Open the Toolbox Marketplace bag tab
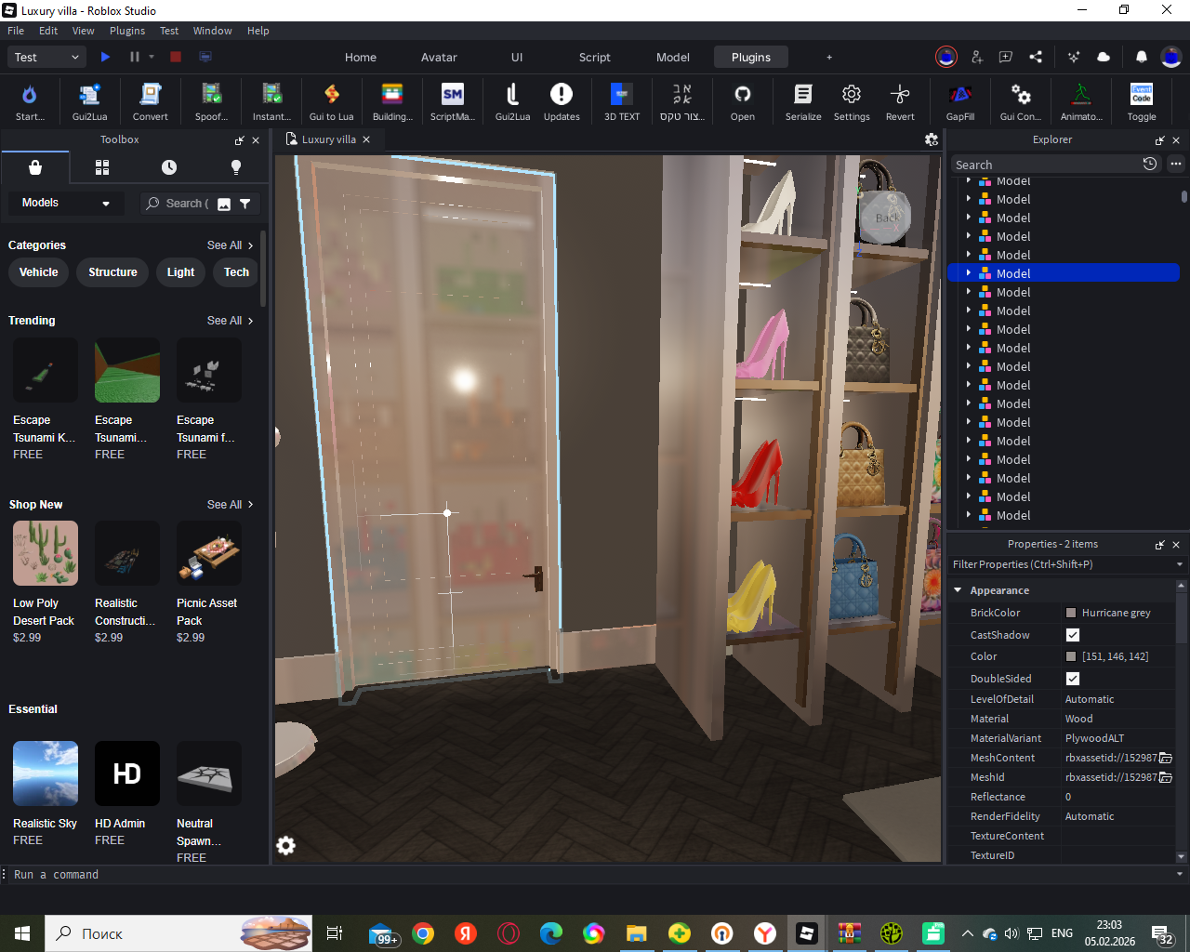This screenshot has height=952, width=1190. coord(35,167)
